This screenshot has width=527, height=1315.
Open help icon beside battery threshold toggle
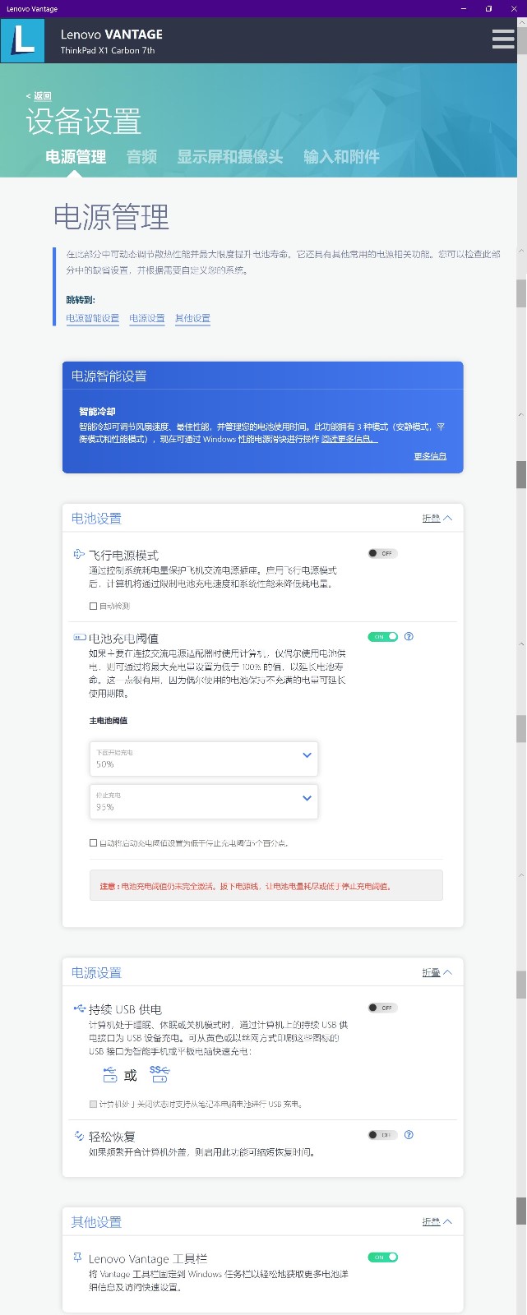click(x=409, y=636)
